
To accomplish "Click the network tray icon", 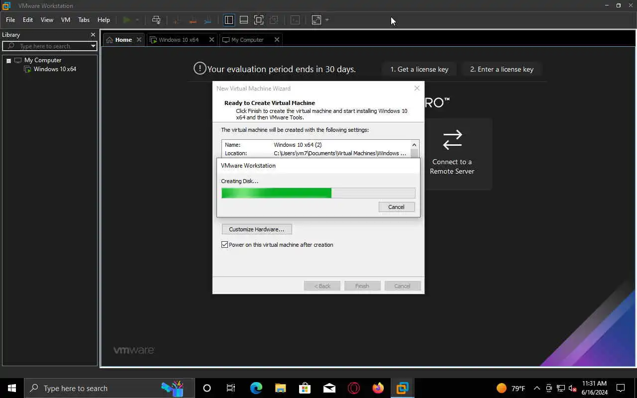I will tap(561, 388).
